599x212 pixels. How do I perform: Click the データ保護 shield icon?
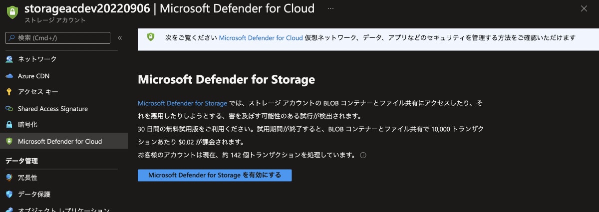pyautogui.click(x=9, y=194)
